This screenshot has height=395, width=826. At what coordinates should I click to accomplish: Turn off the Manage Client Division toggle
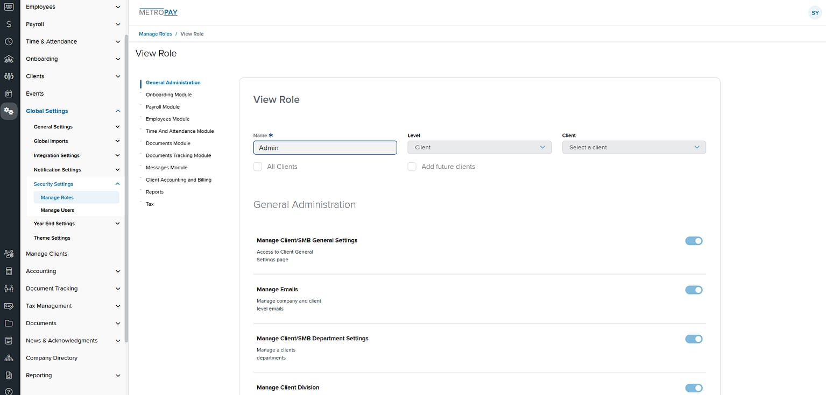click(x=694, y=387)
